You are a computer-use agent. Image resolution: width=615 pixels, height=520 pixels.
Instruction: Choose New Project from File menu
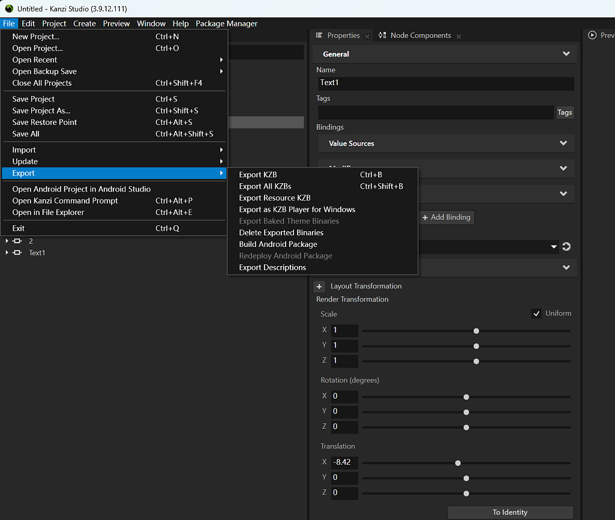pos(114,37)
